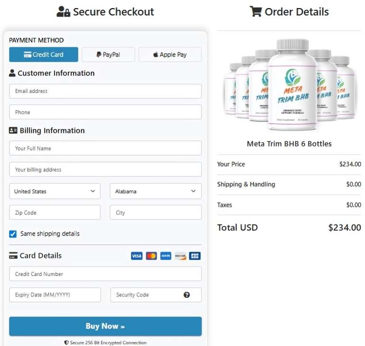Expand the Alabama state dropdown
Image resolution: width=365 pixels, height=346 pixels.
[155, 191]
